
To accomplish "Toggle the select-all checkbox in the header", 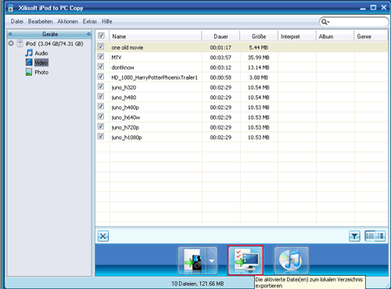I will coord(101,36).
